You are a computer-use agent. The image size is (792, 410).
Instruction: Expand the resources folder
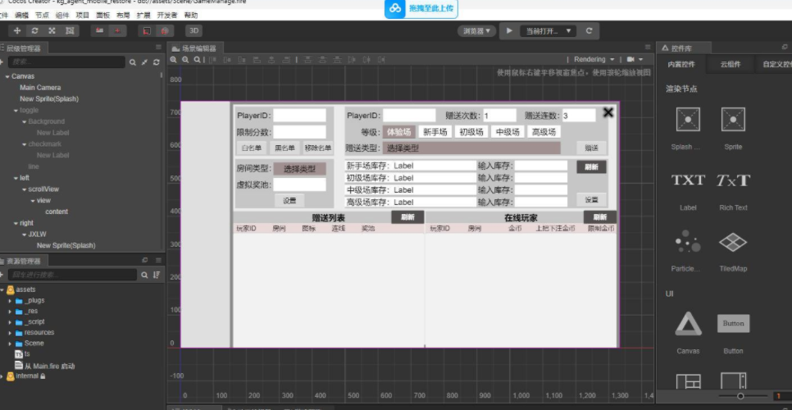[10, 333]
